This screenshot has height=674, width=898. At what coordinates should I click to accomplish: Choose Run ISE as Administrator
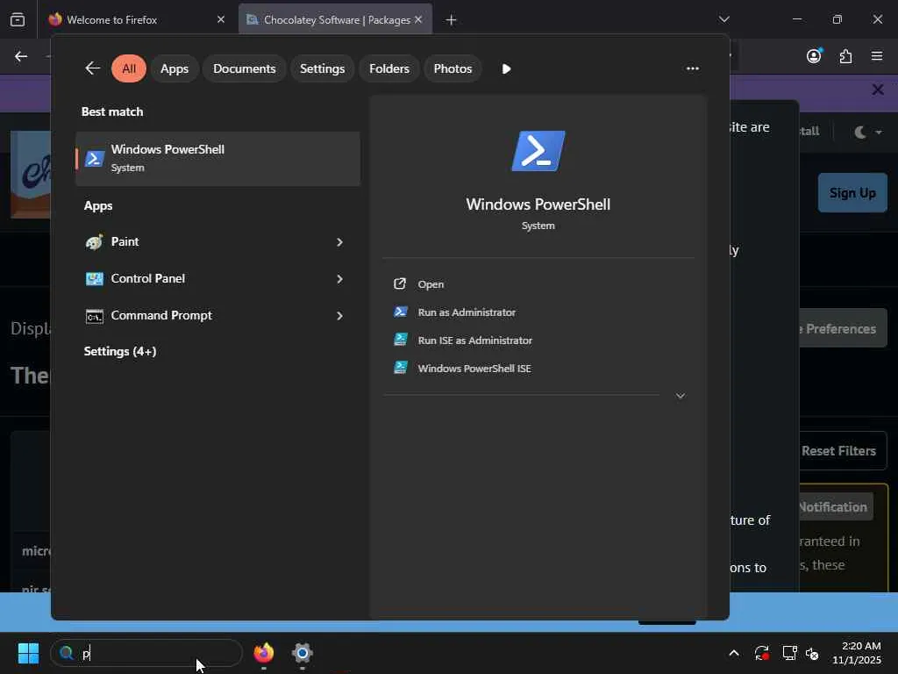538,341
